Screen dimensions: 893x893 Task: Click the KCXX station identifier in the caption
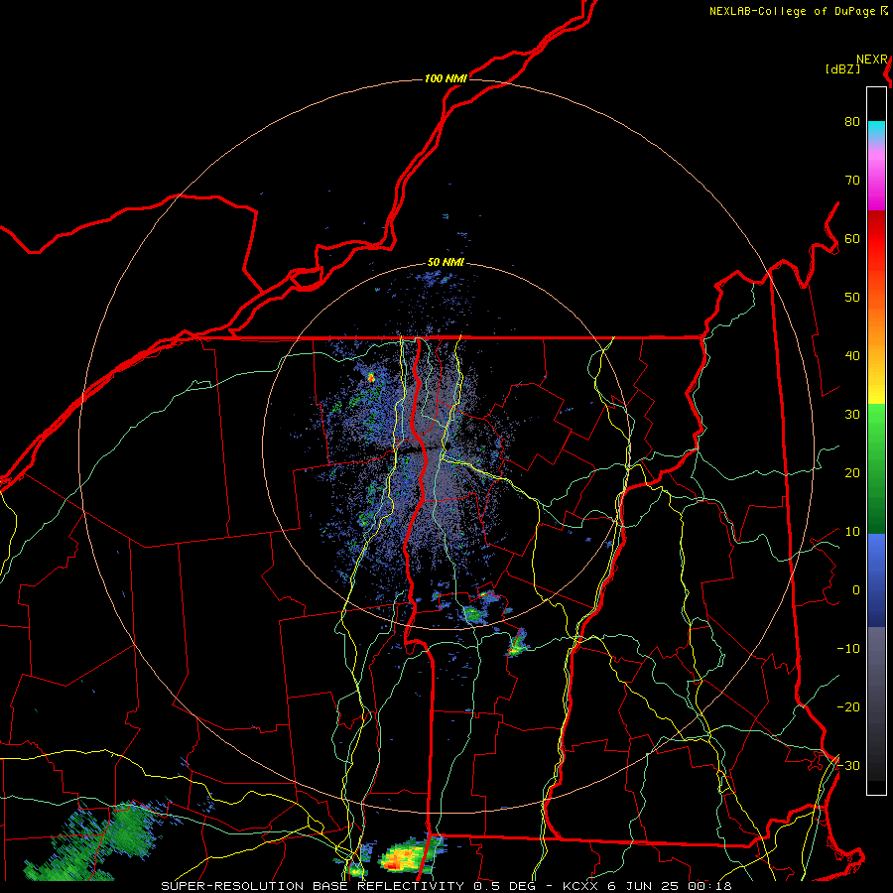pos(579,886)
